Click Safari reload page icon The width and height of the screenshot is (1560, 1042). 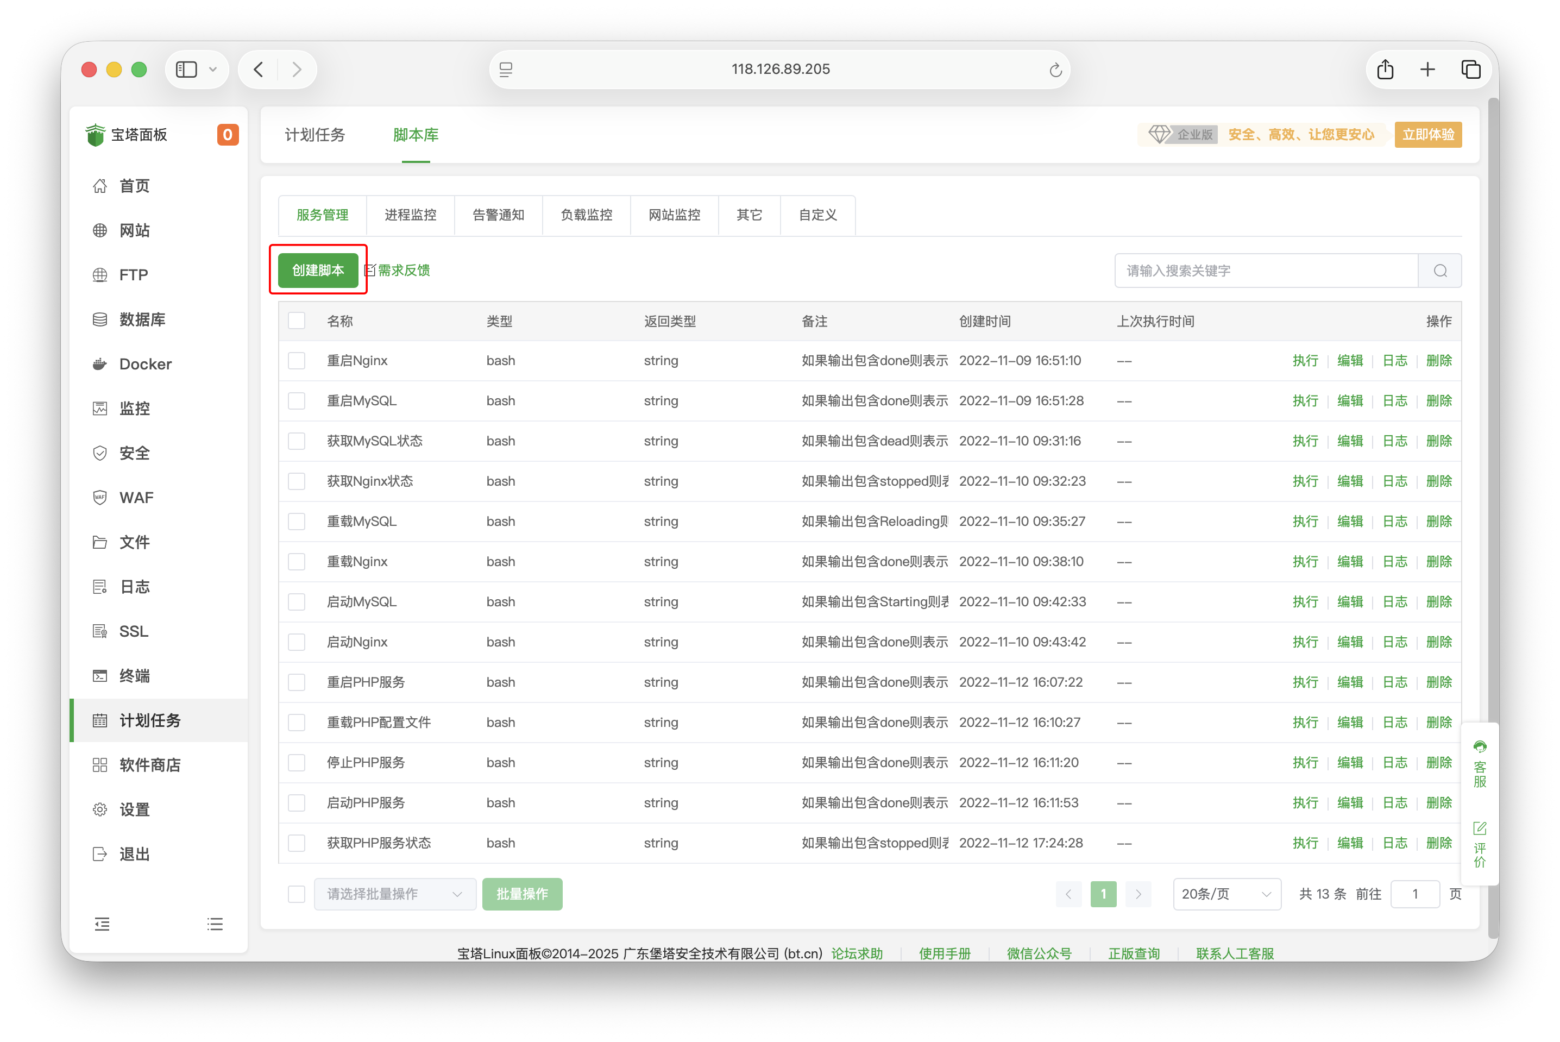[x=1055, y=70]
